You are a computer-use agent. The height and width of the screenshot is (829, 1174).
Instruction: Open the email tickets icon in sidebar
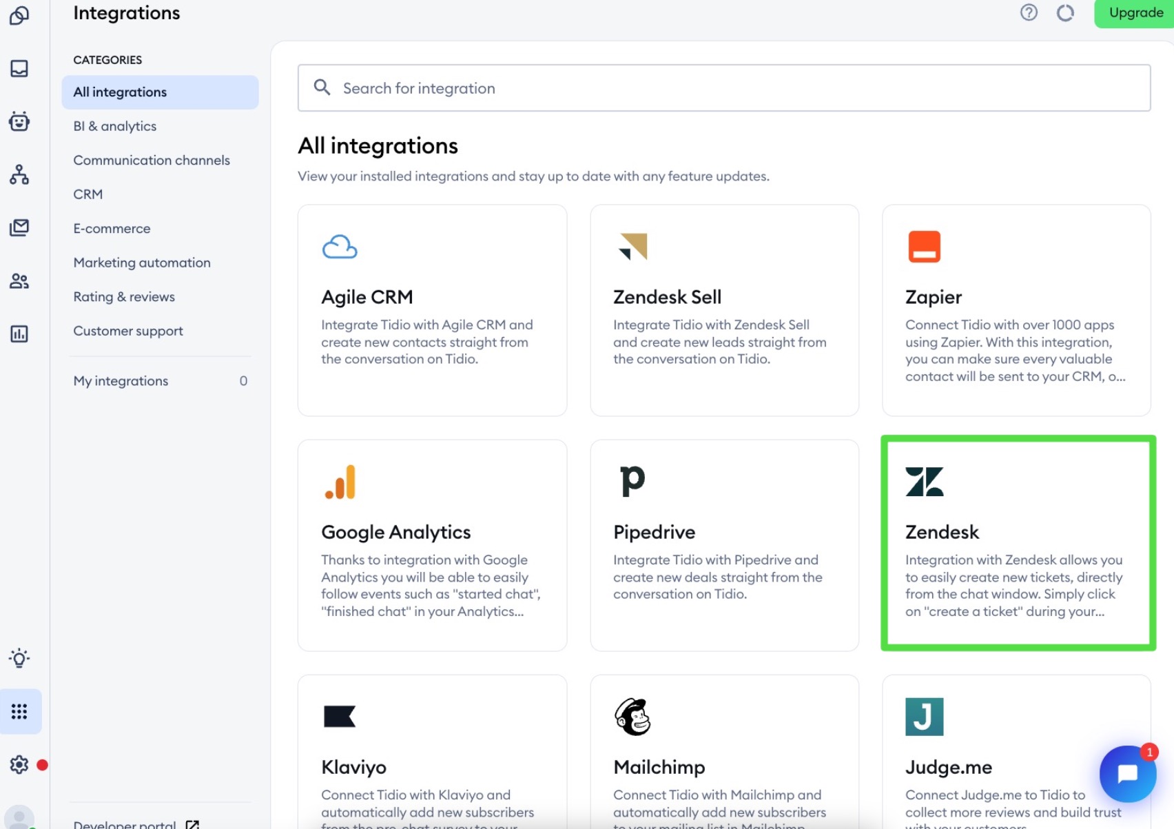click(19, 227)
